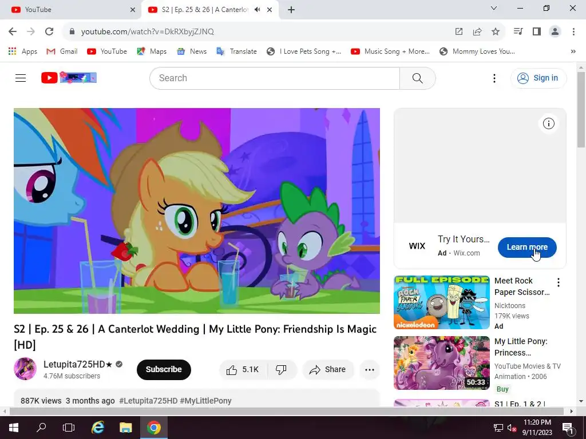Image resolution: width=586 pixels, height=439 pixels.
Task: Open I Love Pets Song bookmark
Action: [x=304, y=51]
